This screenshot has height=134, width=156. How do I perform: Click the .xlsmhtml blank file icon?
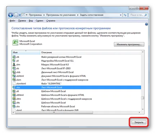(x=14, y=84)
